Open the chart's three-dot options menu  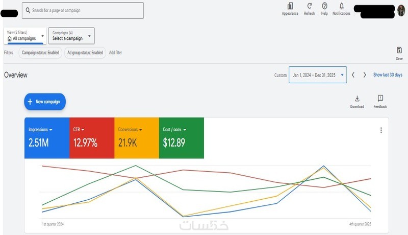point(380,130)
